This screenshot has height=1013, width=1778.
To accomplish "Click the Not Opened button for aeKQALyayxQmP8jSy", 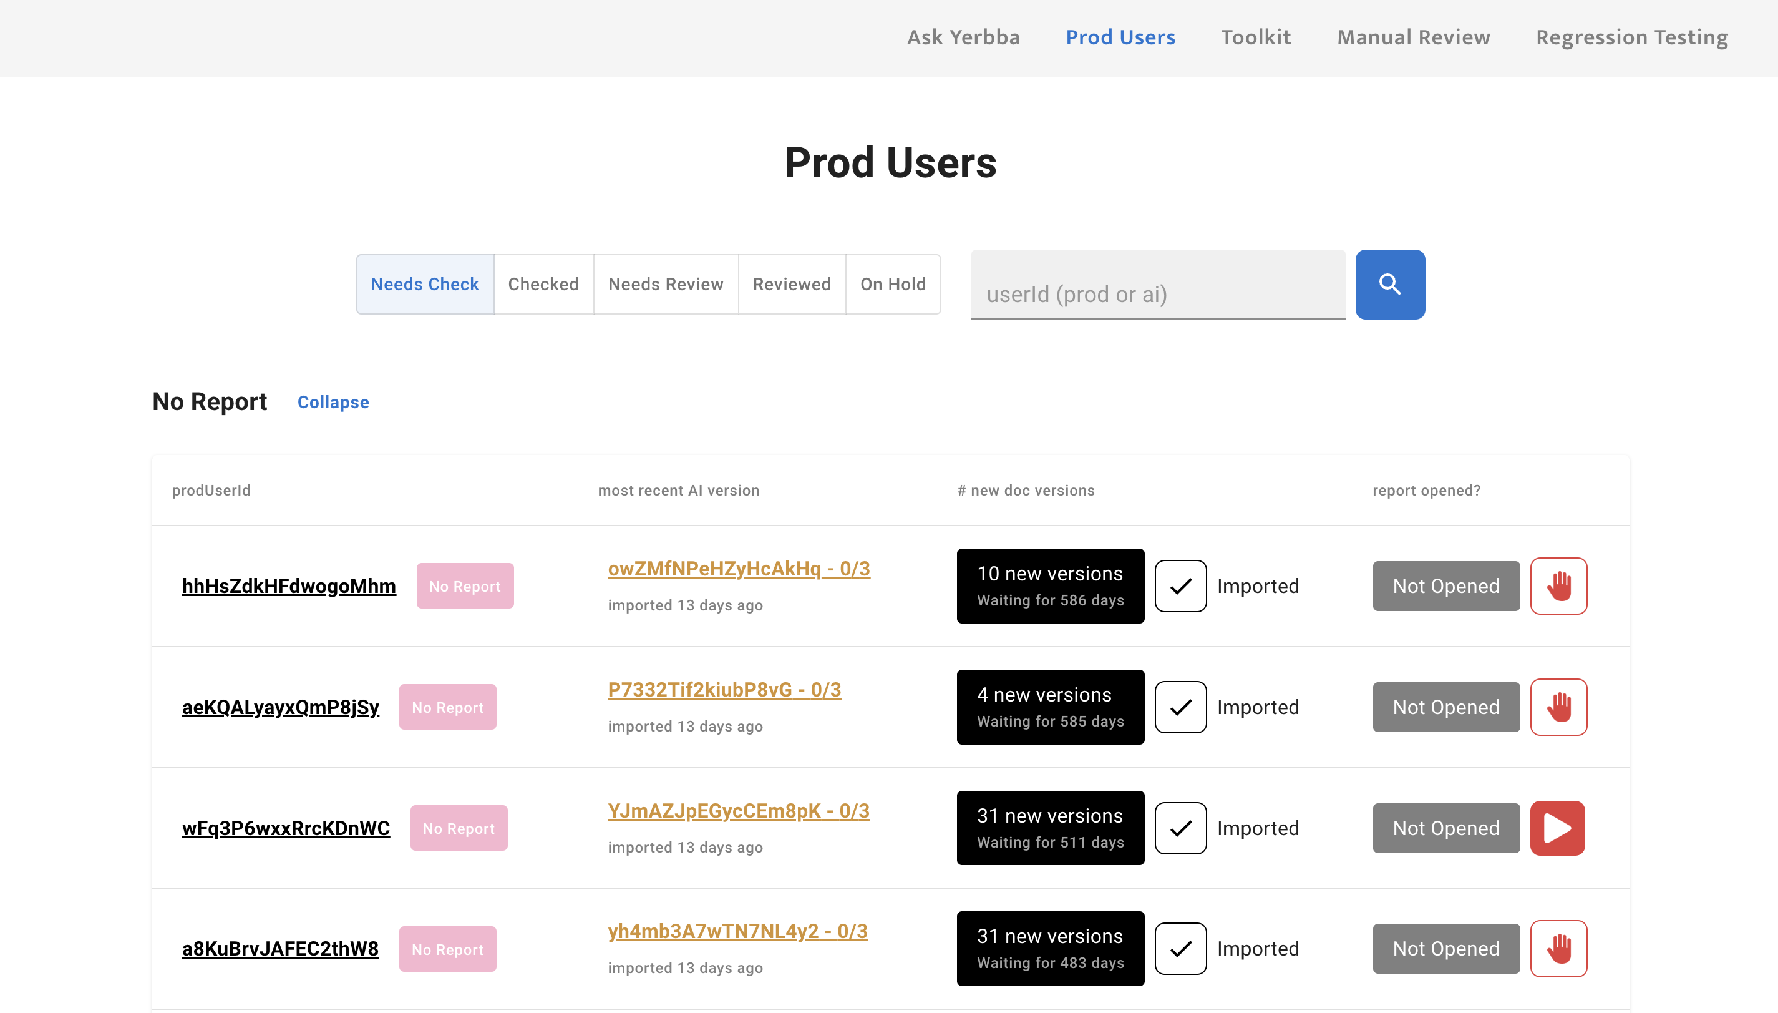I will coord(1445,707).
